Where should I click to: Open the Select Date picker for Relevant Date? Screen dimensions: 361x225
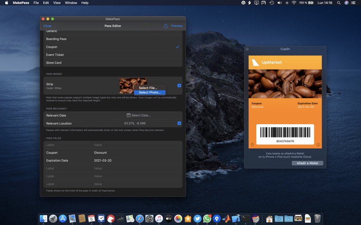139,115
